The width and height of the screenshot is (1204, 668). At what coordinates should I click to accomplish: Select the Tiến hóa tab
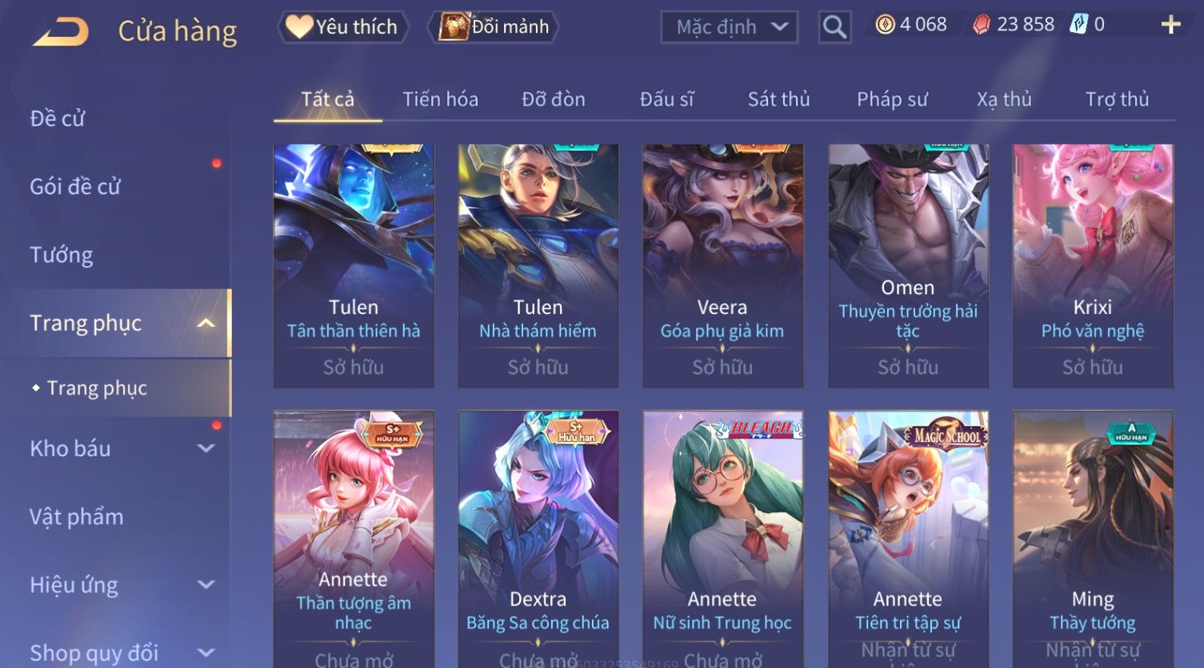pos(440,99)
